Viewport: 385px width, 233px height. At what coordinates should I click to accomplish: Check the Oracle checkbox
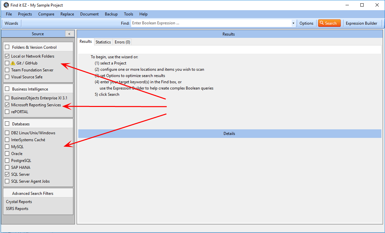coord(7,154)
